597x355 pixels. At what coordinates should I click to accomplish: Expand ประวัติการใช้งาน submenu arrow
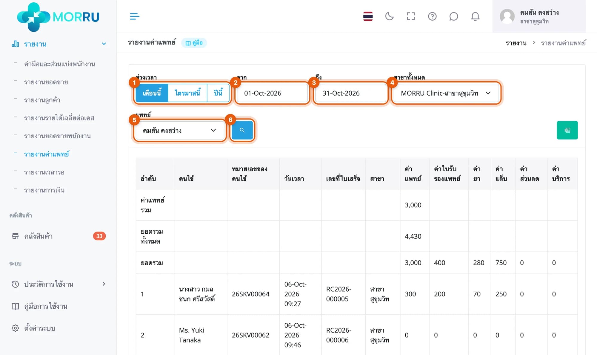(x=104, y=284)
